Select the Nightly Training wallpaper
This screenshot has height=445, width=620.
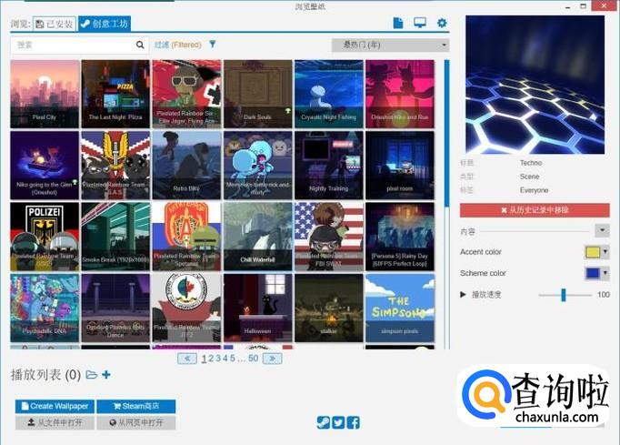[328, 165]
